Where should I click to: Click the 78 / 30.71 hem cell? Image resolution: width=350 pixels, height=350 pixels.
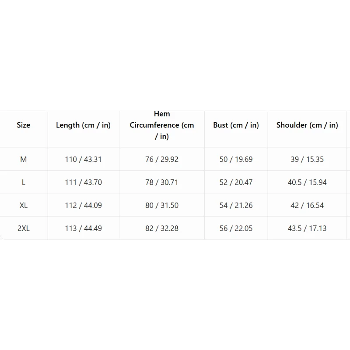pyautogui.click(x=162, y=182)
